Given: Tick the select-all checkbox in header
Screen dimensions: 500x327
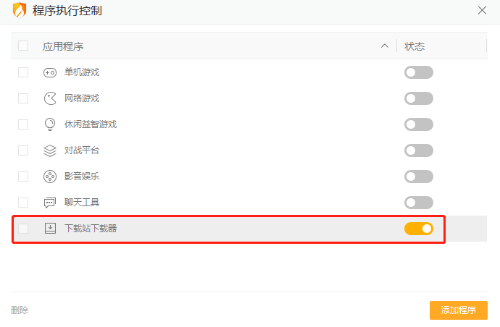Looking at the screenshot, I should [23, 46].
